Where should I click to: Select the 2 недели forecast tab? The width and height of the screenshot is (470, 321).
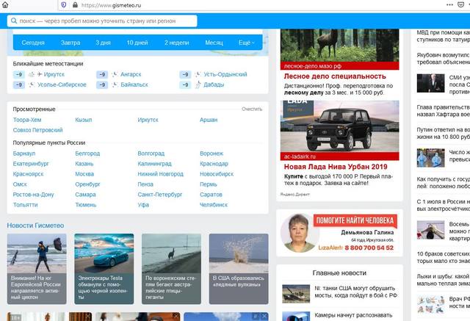(176, 43)
